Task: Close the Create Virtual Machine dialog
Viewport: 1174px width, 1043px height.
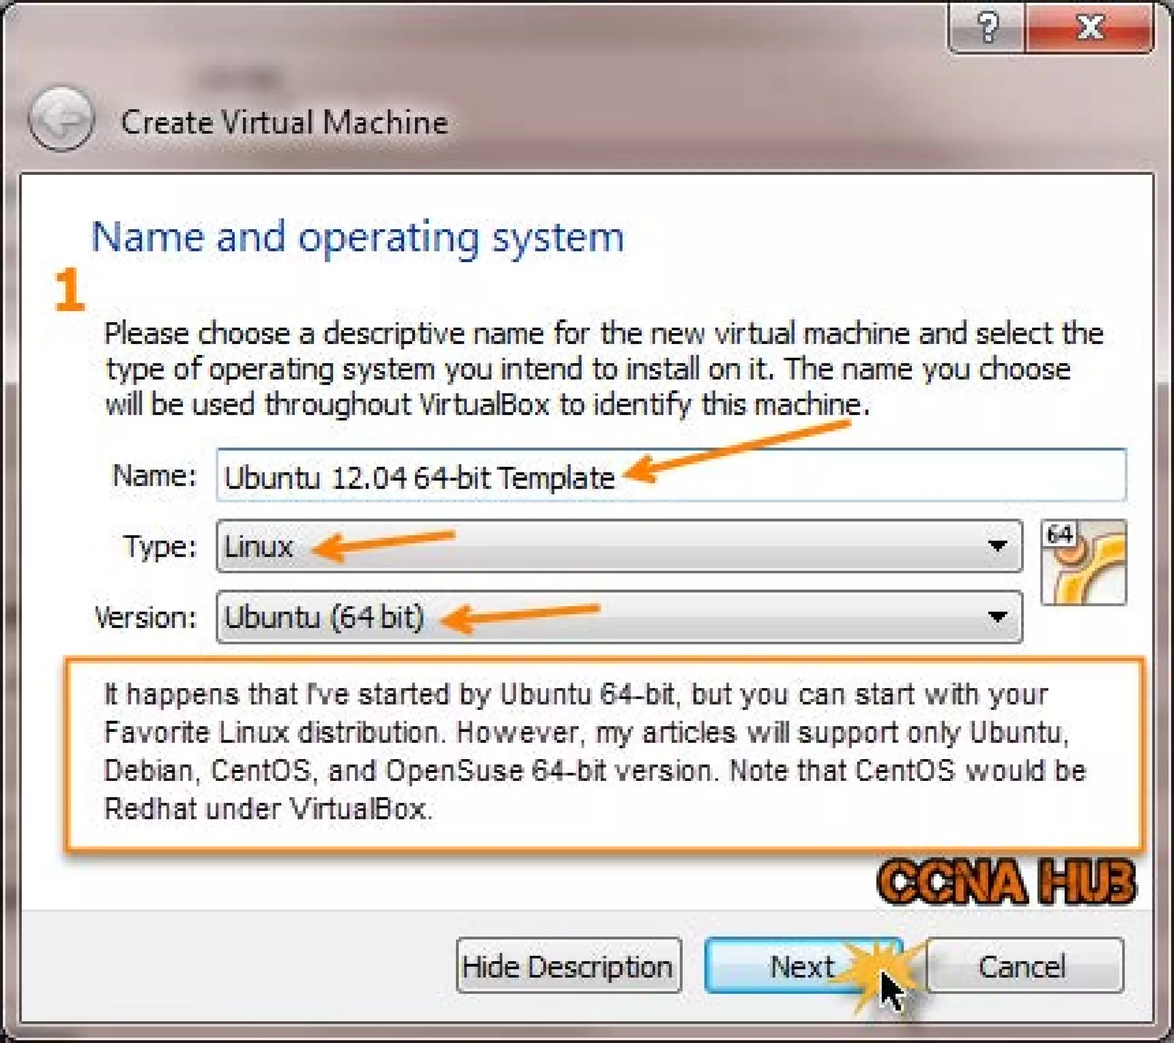Action: [x=1090, y=27]
